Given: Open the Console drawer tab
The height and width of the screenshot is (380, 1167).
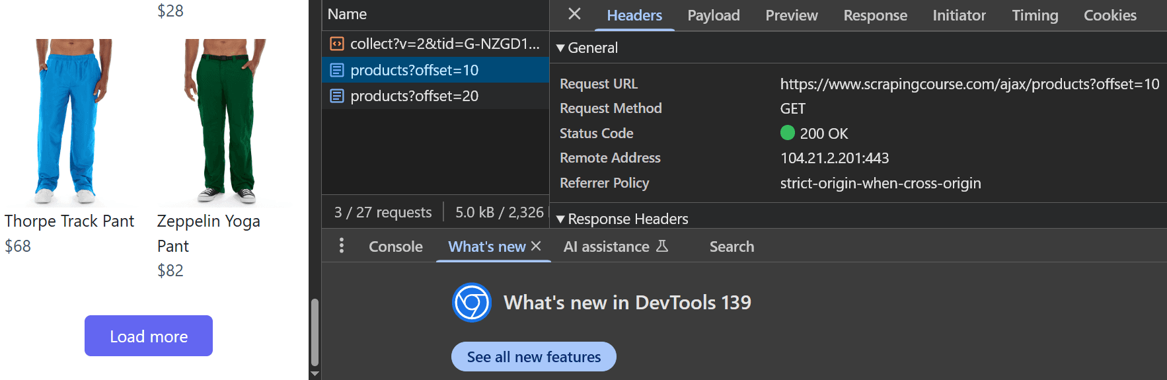Looking at the screenshot, I should click(396, 247).
